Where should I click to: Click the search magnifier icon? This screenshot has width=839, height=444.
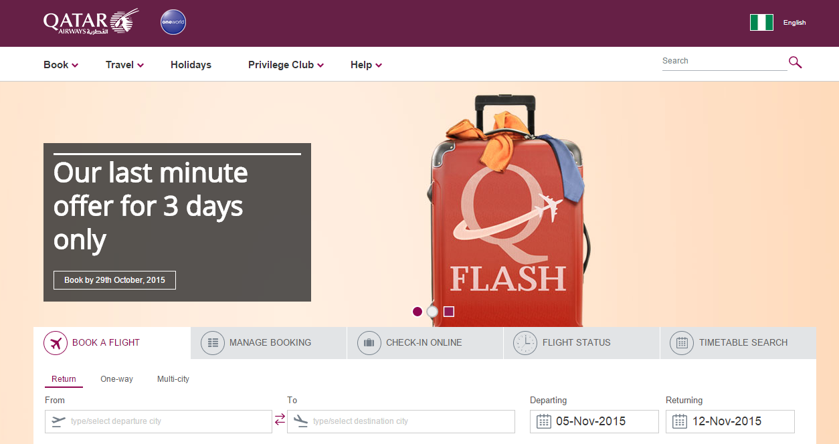click(x=795, y=62)
